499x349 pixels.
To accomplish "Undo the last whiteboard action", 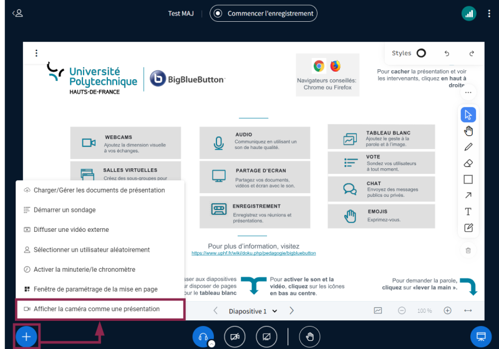I will click(x=447, y=54).
